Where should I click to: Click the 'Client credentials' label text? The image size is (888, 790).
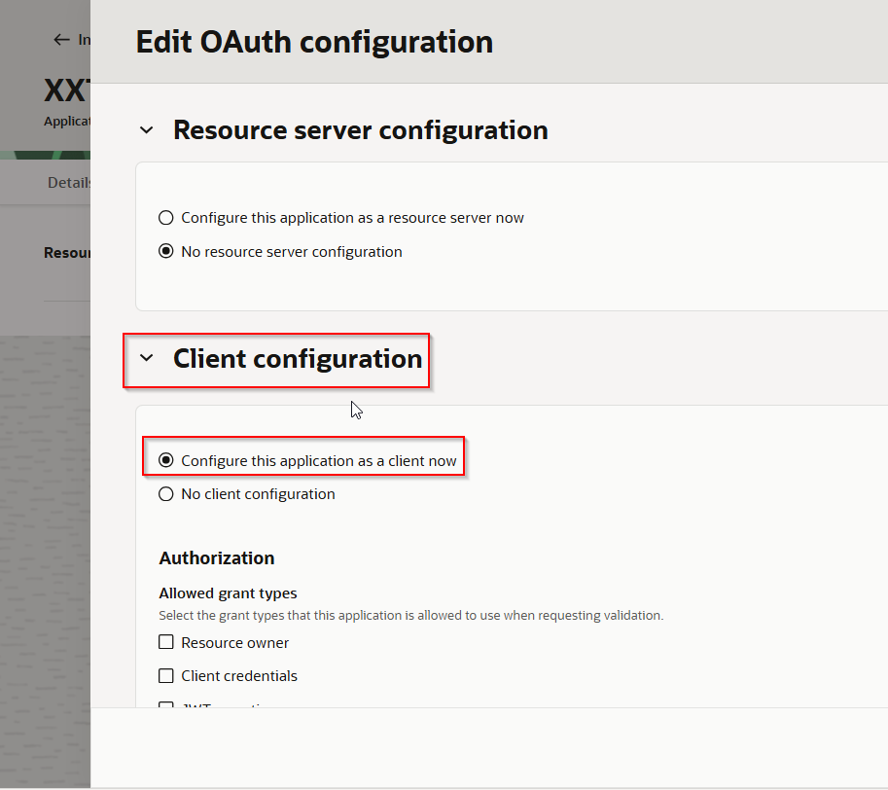click(x=239, y=676)
